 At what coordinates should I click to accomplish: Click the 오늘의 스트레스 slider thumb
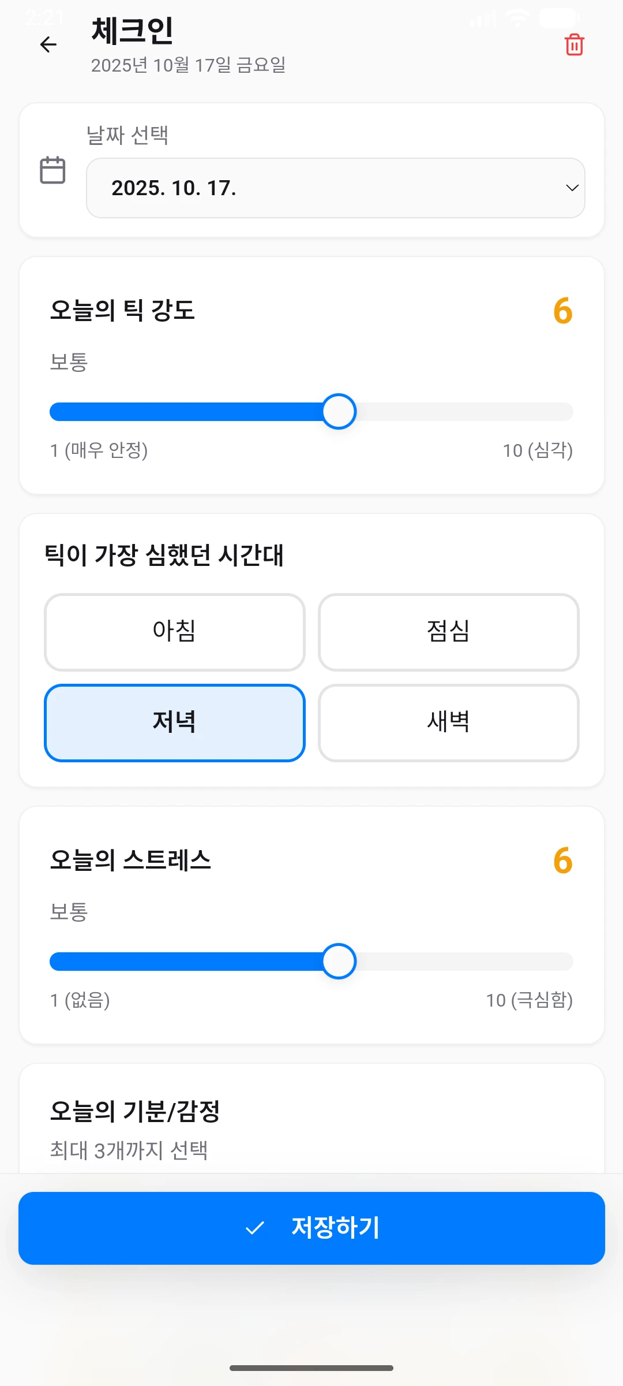click(339, 962)
